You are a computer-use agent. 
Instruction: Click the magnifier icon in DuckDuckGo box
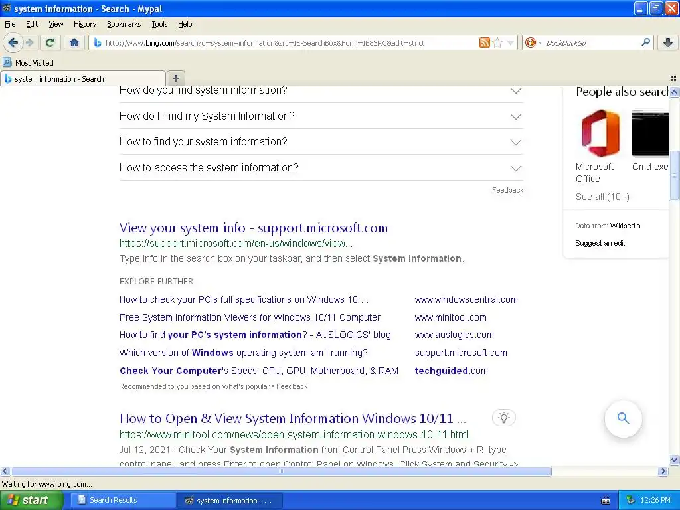[645, 42]
